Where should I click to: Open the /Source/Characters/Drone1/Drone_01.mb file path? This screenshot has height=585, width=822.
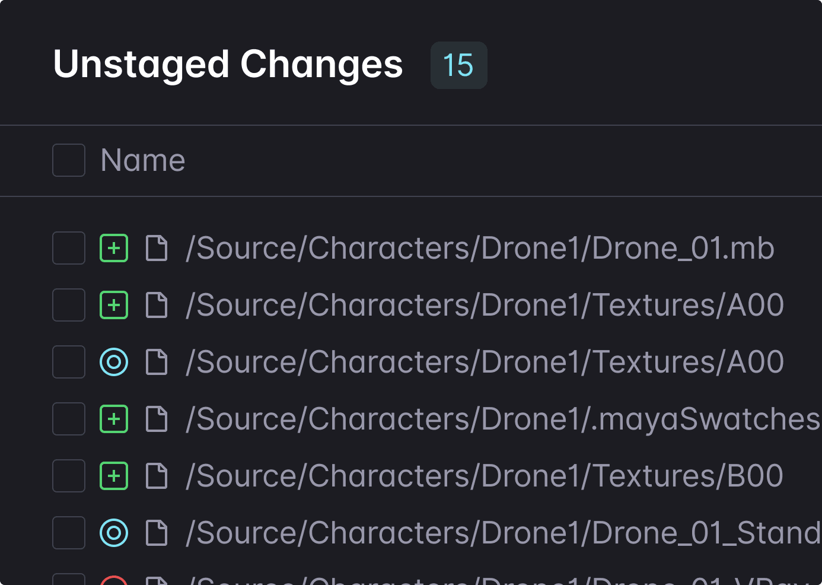point(479,248)
